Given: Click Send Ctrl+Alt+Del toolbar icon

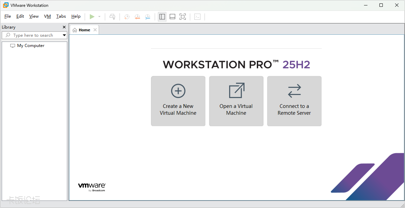Looking at the screenshot, I should point(112,17).
